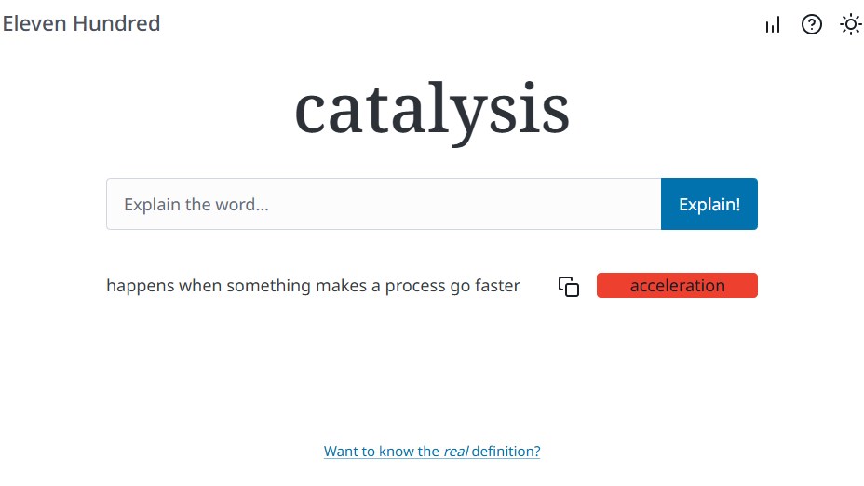Click the 'Explain the word...' input field

(x=384, y=204)
